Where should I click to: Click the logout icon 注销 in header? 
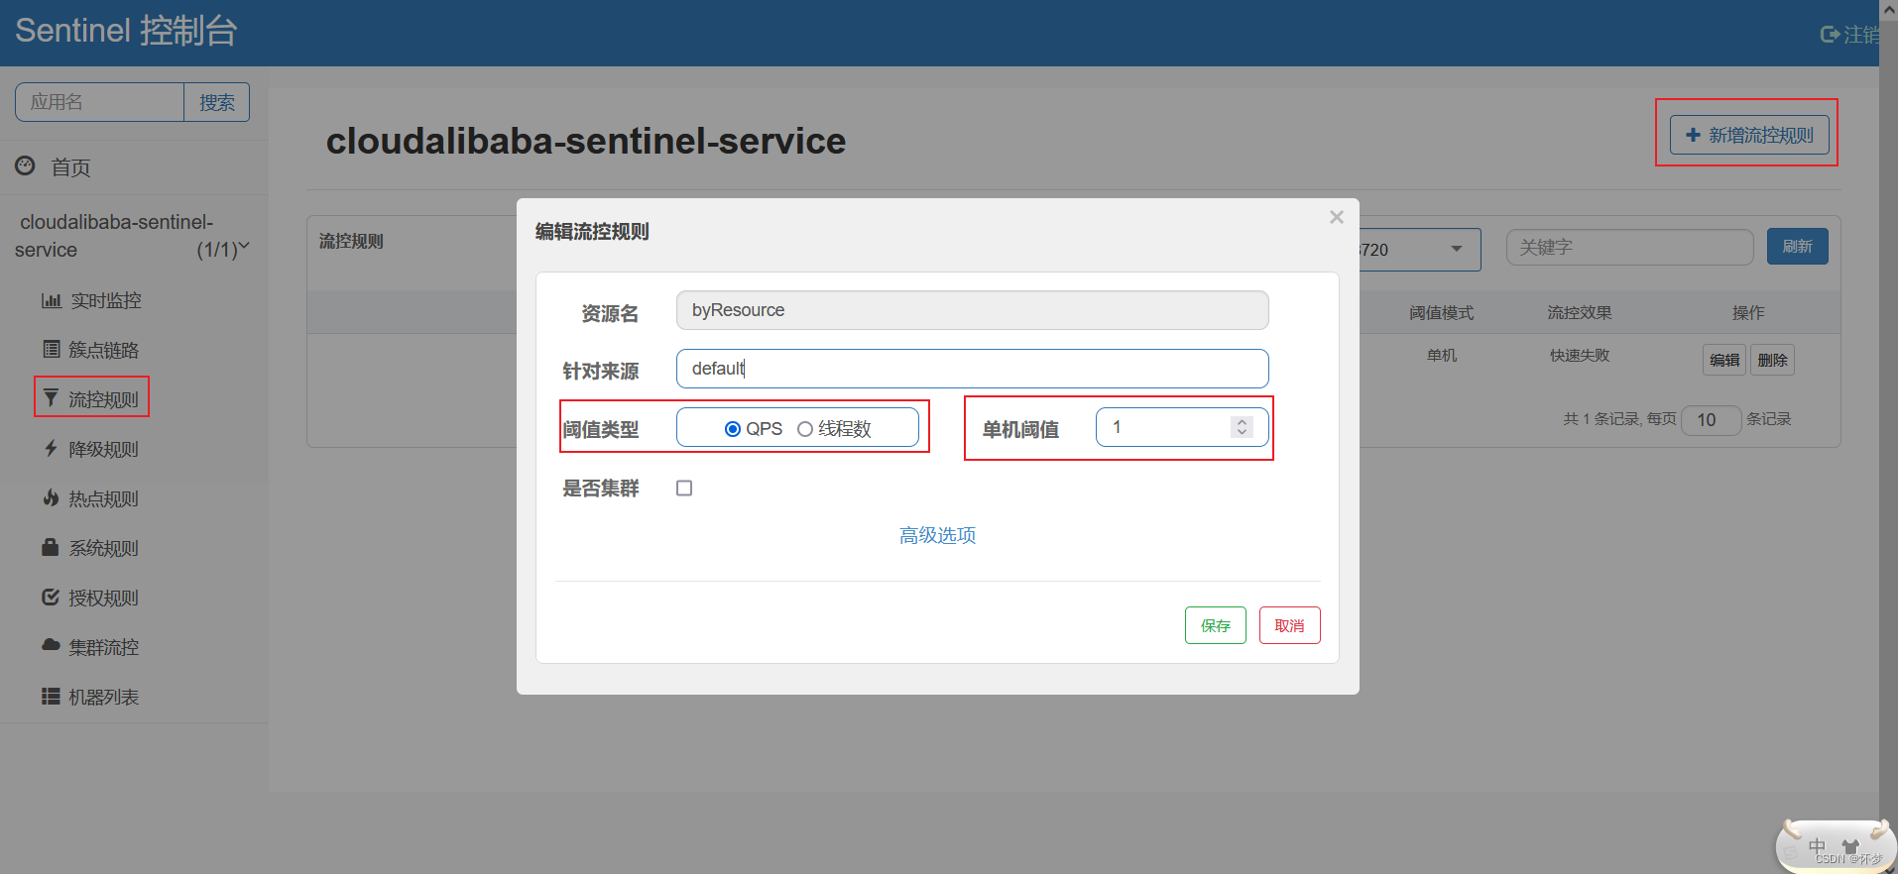(1831, 35)
